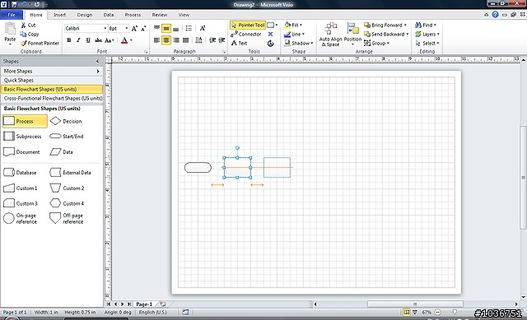Collapse the Shapes pane
The image size is (527, 320).
97,62
